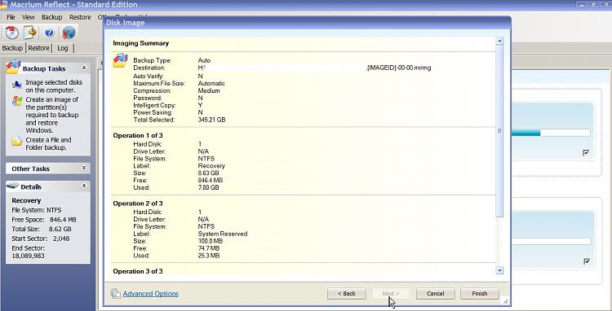Click the drive icon in Details header
The image size is (612, 311).
(x=13, y=186)
